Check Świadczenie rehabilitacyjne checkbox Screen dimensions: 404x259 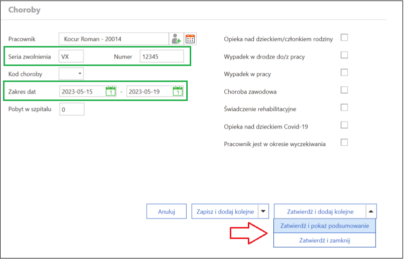[344, 107]
